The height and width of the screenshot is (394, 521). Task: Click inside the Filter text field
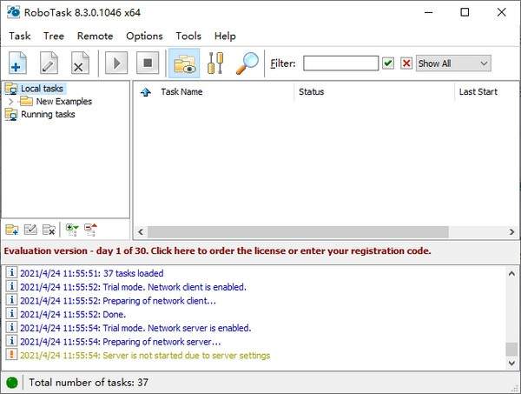tap(340, 63)
